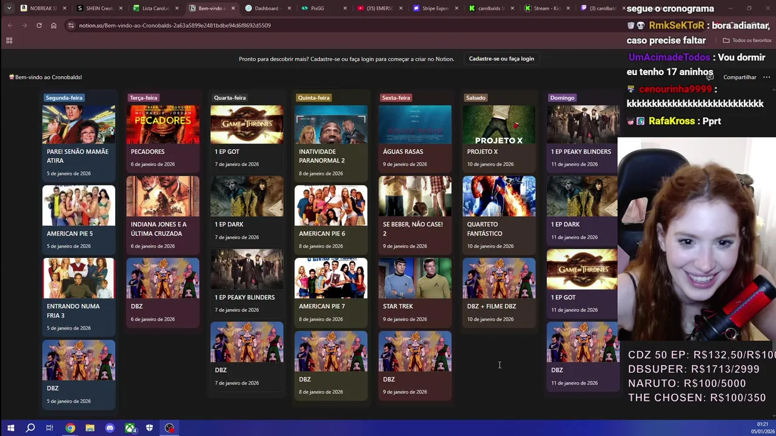Open the Projeto X card
776x436 pixels.
499,138
